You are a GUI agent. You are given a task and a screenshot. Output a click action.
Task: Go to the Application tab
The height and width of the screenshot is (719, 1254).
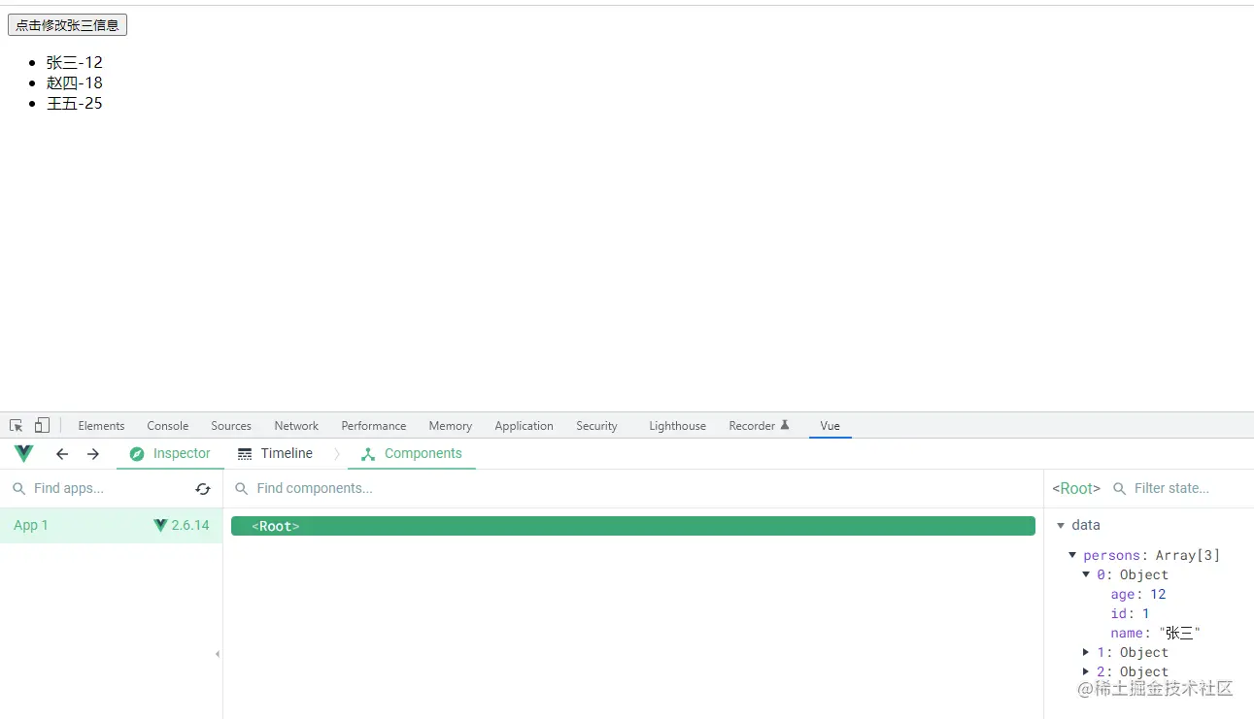[524, 426]
